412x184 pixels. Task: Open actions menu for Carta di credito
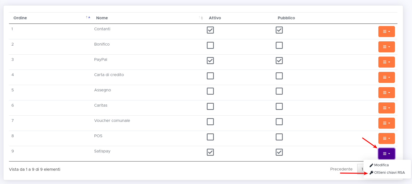pyautogui.click(x=386, y=77)
